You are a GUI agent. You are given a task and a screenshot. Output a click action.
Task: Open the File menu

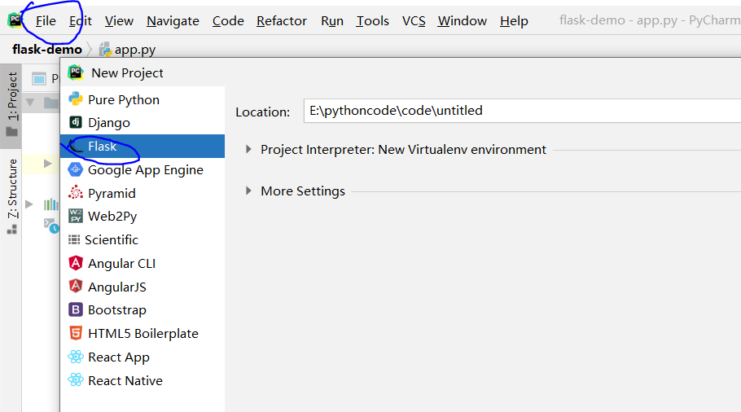click(46, 21)
